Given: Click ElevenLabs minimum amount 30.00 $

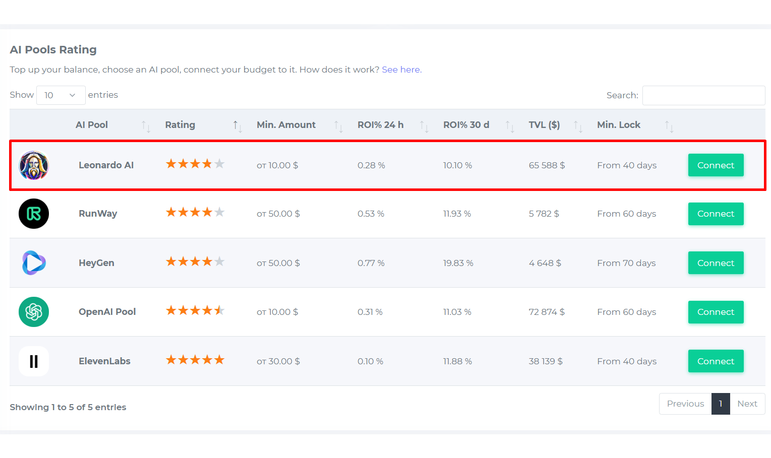Looking at the screenshot, I should (278, 361).
